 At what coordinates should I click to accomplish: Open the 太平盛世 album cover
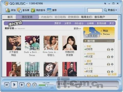tap(14, 43)
